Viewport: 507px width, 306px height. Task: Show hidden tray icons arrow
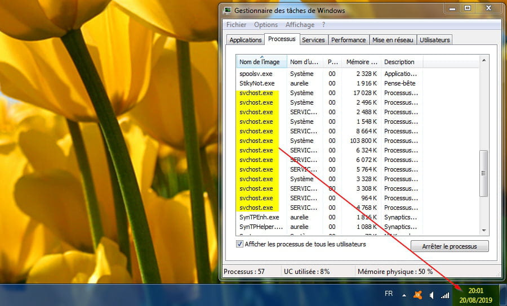pyautogui.click(x=404, y=295)
